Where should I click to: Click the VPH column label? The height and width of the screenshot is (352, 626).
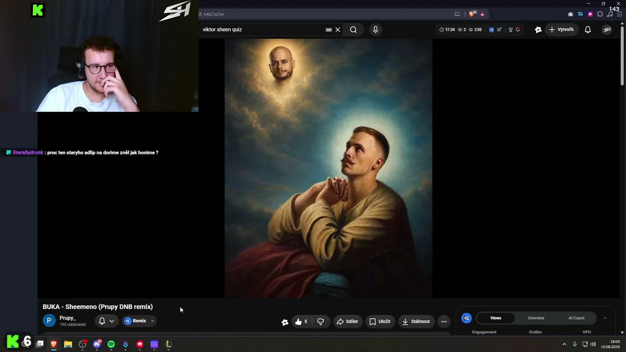tap(587, 332)
